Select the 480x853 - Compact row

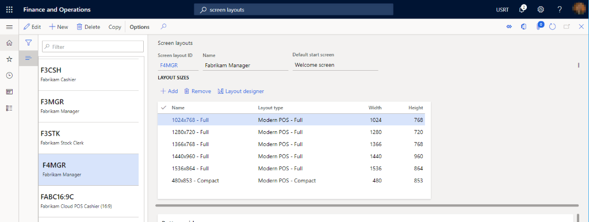tap(292, 181)
